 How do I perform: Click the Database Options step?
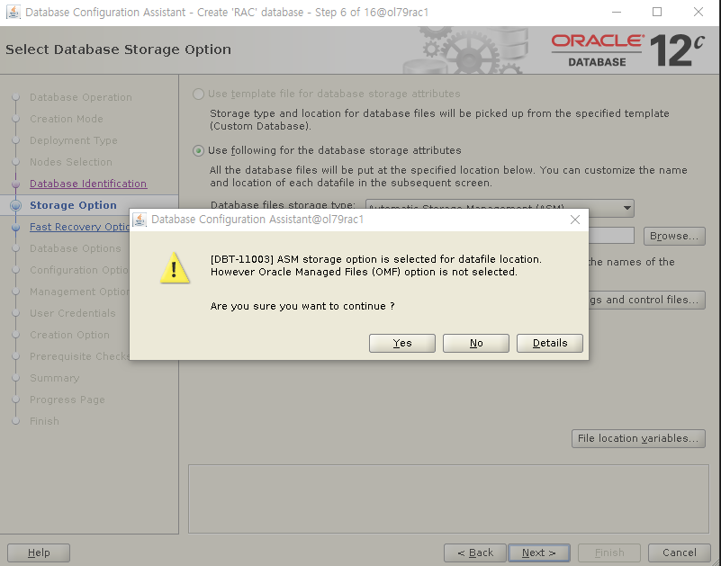point(76,248)
